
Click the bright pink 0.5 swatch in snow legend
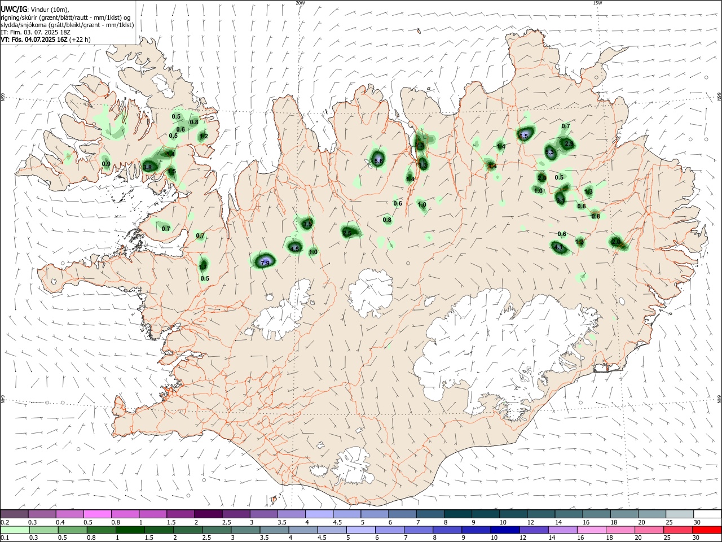(x=97, y=514)
